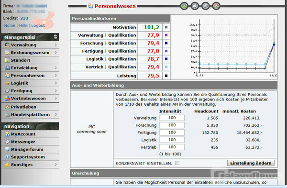
Task: Click the MyAccount person icon
Action: (x=7, y=134)
